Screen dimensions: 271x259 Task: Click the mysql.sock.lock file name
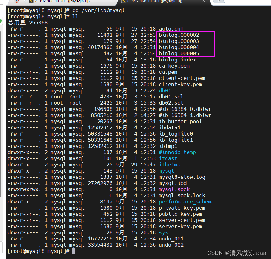click(x=182, y=196)
